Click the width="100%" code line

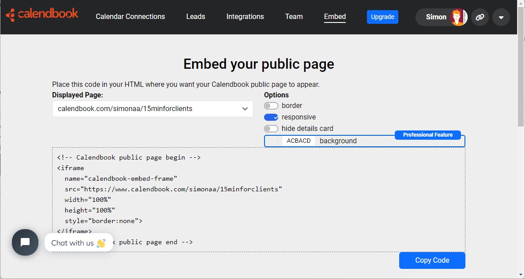pyautogui.click(x=88, y=200)
